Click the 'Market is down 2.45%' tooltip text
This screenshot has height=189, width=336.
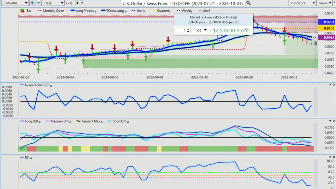pyautogui.click(x=213, y=17)
